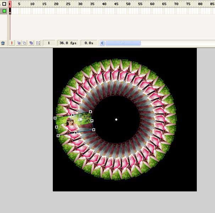Click the top-right transform handle of selection
Image resolution: width=215 pixels, height=213 pixels.
point(90,112)
